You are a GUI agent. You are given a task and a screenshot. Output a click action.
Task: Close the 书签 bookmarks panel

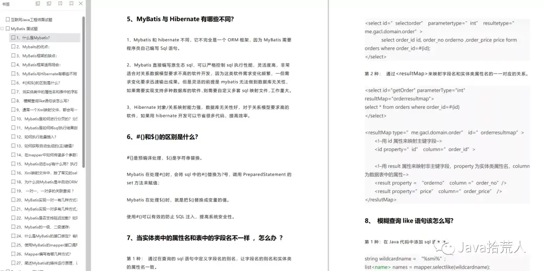(81, 4)
